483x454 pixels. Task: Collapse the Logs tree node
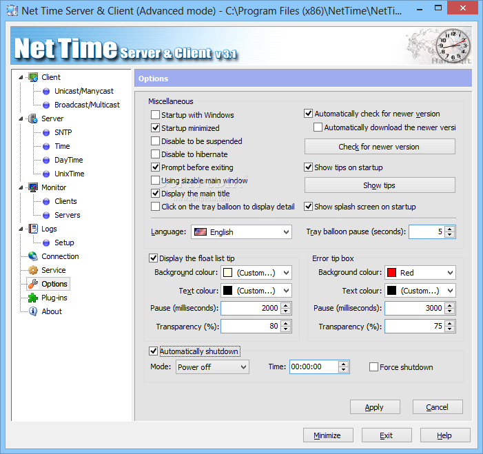click(x=21, y=229)
